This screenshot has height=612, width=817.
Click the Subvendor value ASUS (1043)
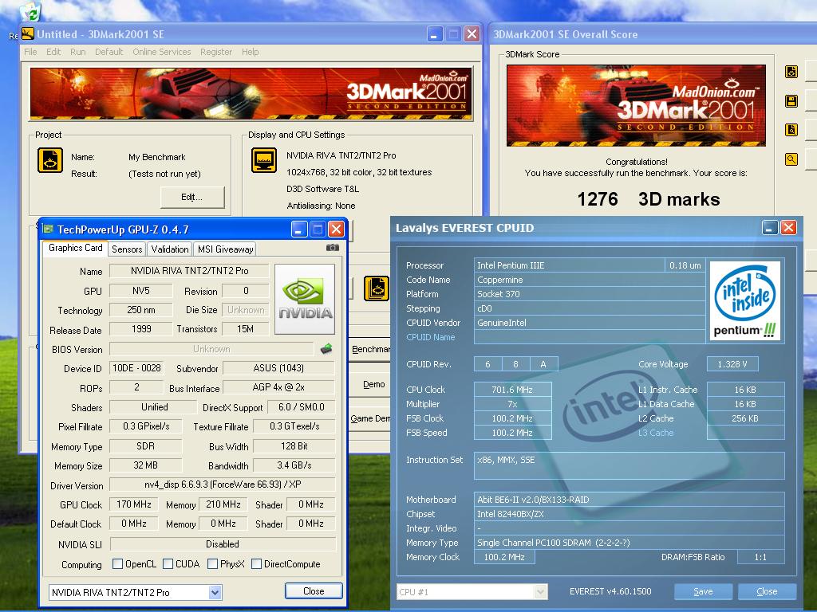(278, 368)
